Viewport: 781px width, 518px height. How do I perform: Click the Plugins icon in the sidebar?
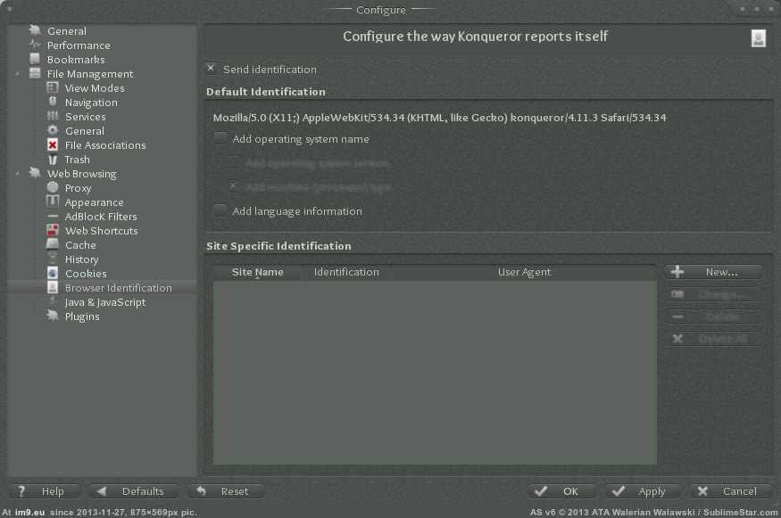53,316
